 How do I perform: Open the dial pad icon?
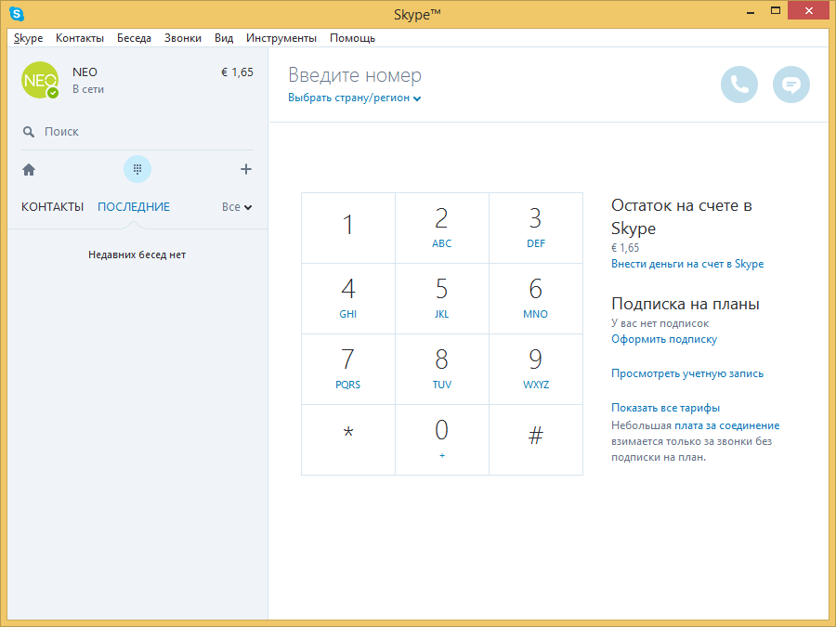click(x=137, y=169)
